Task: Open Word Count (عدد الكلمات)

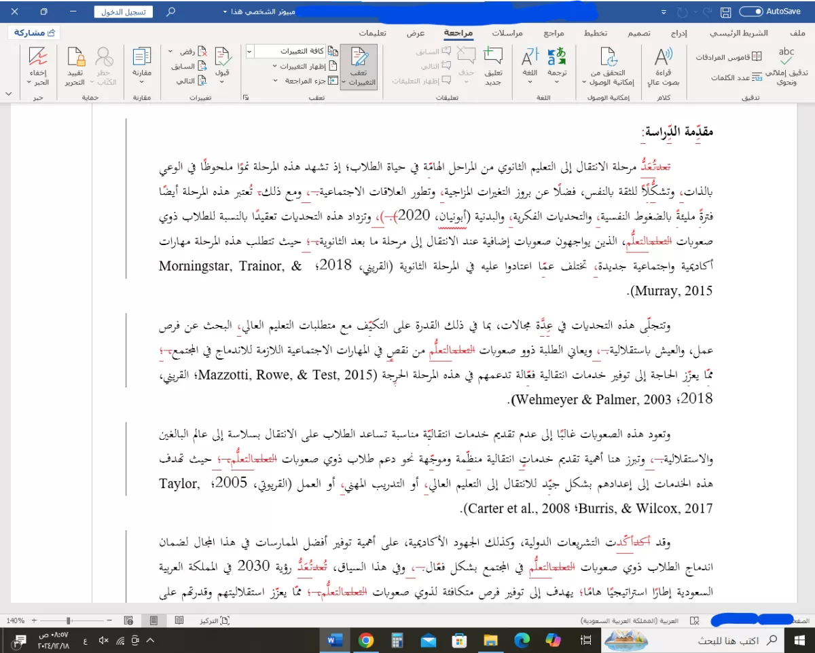Action: pyautogui.click(x=737, y=77)
